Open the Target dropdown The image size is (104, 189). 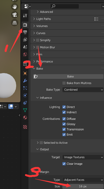(x=83, y=157)
